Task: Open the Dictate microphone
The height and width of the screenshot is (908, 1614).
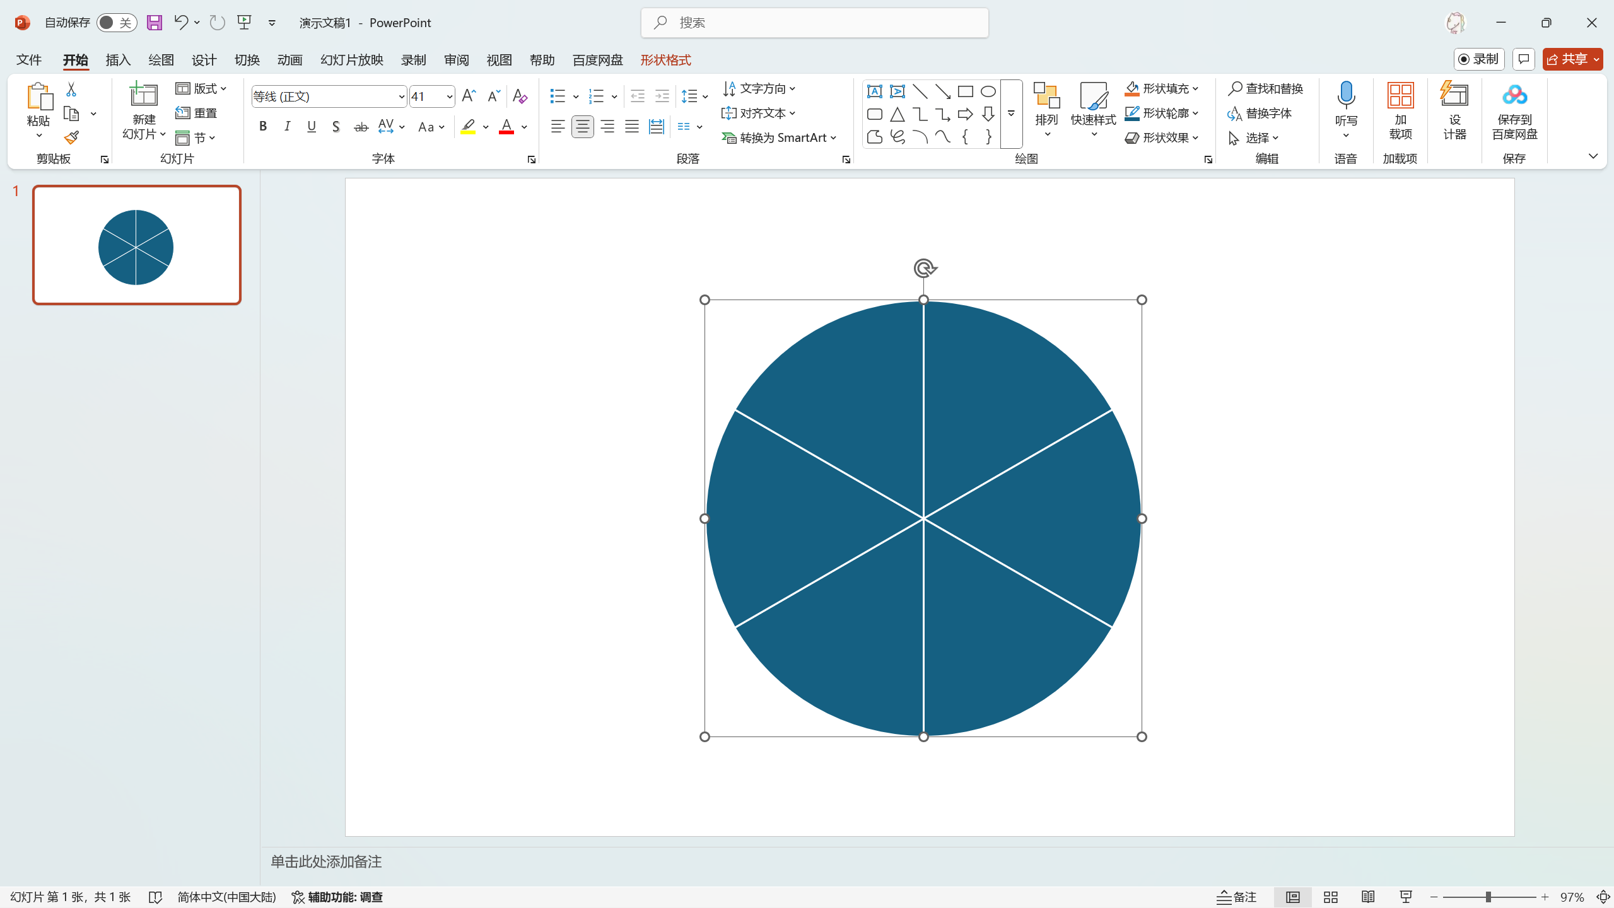Action: pyautogui.click(x=1346, y=110)
